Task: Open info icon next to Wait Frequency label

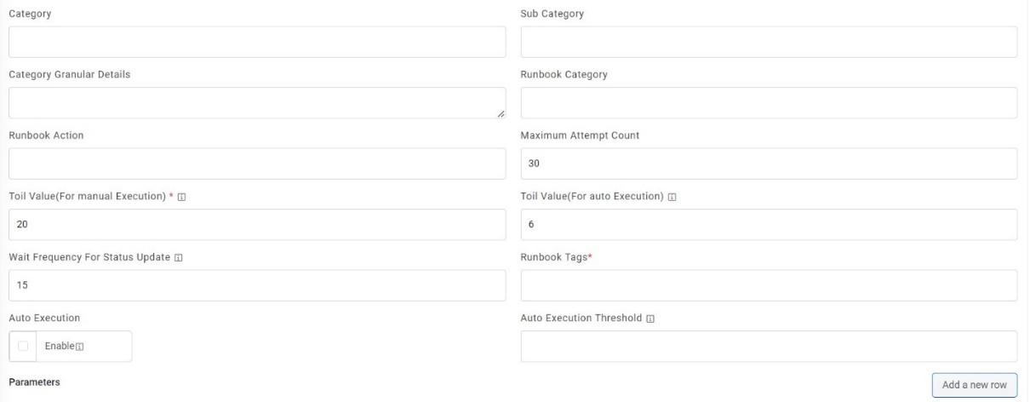Action: [178, 258]
